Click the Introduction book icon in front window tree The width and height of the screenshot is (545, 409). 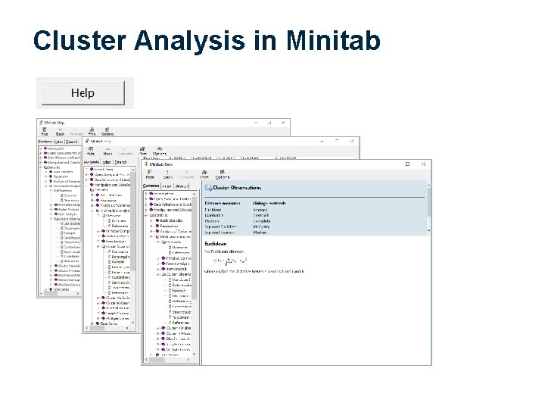point(151,194)
